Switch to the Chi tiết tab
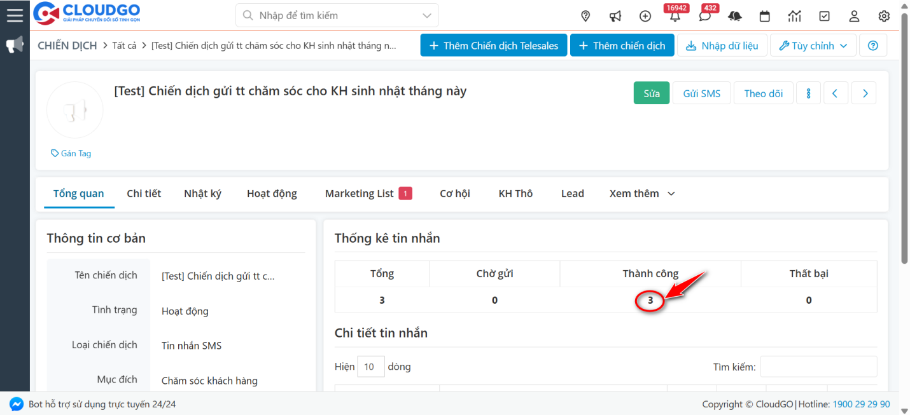910x415 pixels. click(144, 194)
